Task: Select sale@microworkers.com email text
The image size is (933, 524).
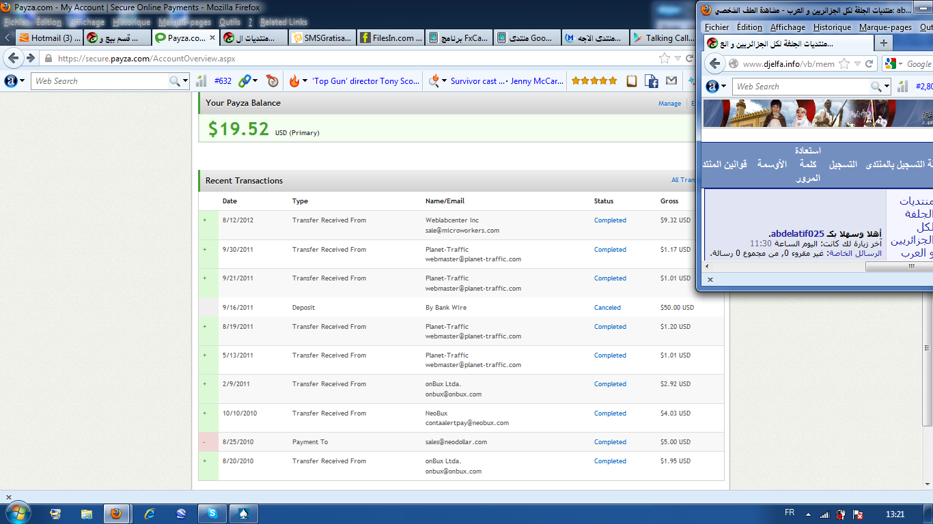Action: pyautogui.click(x=462, y=231)
